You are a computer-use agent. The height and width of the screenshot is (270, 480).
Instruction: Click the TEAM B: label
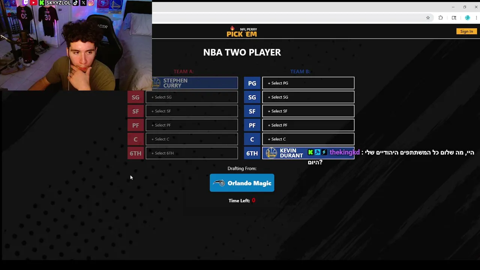coord(300,71)
